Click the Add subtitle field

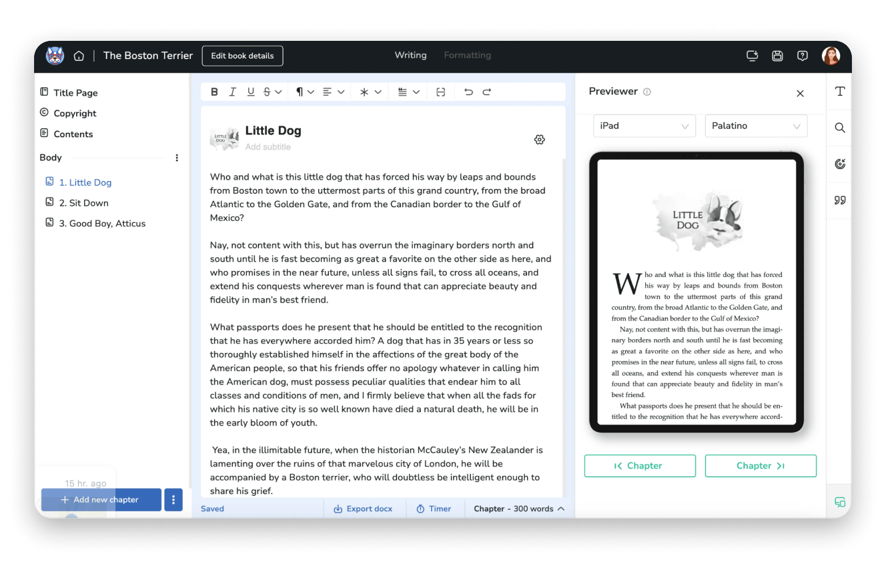[x=268, y=147]
